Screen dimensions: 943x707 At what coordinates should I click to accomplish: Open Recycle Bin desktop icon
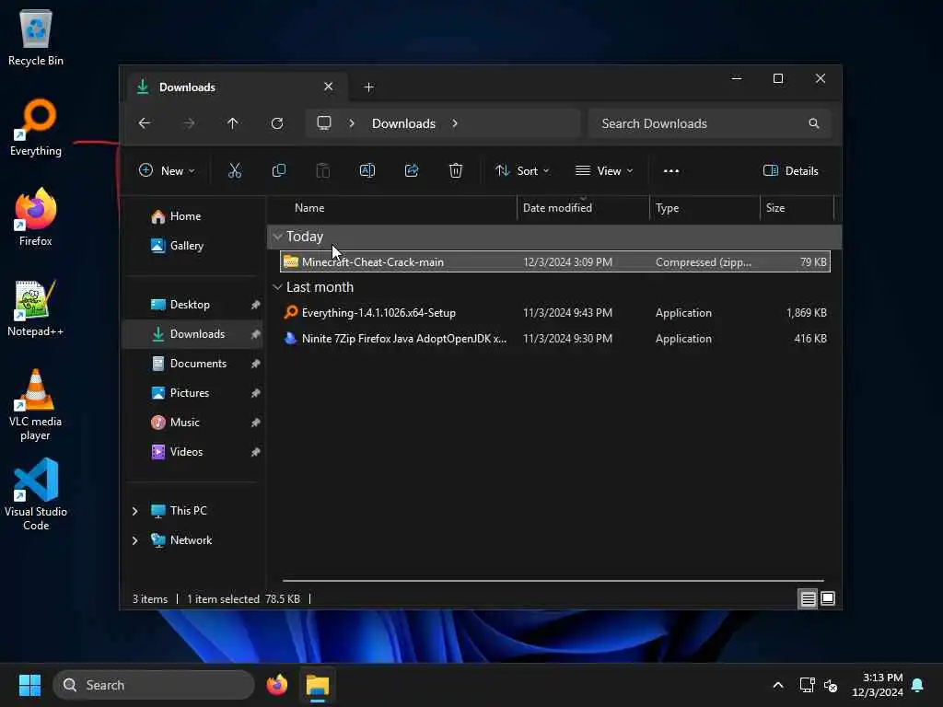tap(36, 37)
